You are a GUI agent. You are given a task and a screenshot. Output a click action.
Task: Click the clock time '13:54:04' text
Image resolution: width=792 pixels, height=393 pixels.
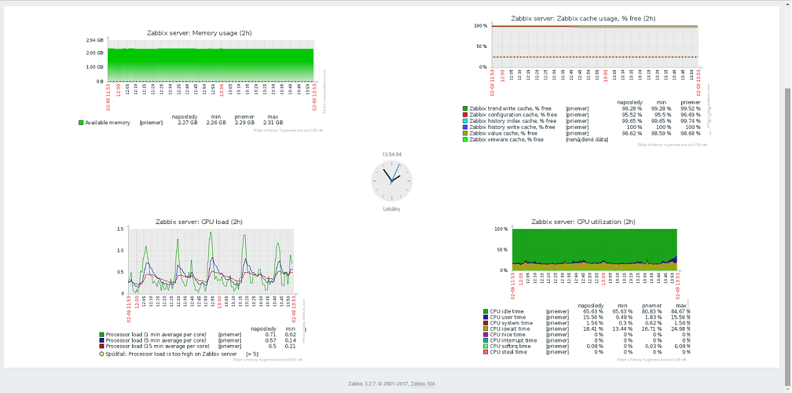click(391, 155)
